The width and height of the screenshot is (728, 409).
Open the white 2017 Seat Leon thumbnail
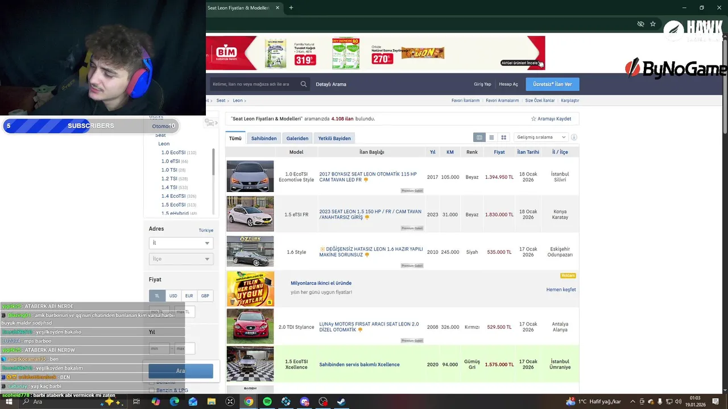250,177
